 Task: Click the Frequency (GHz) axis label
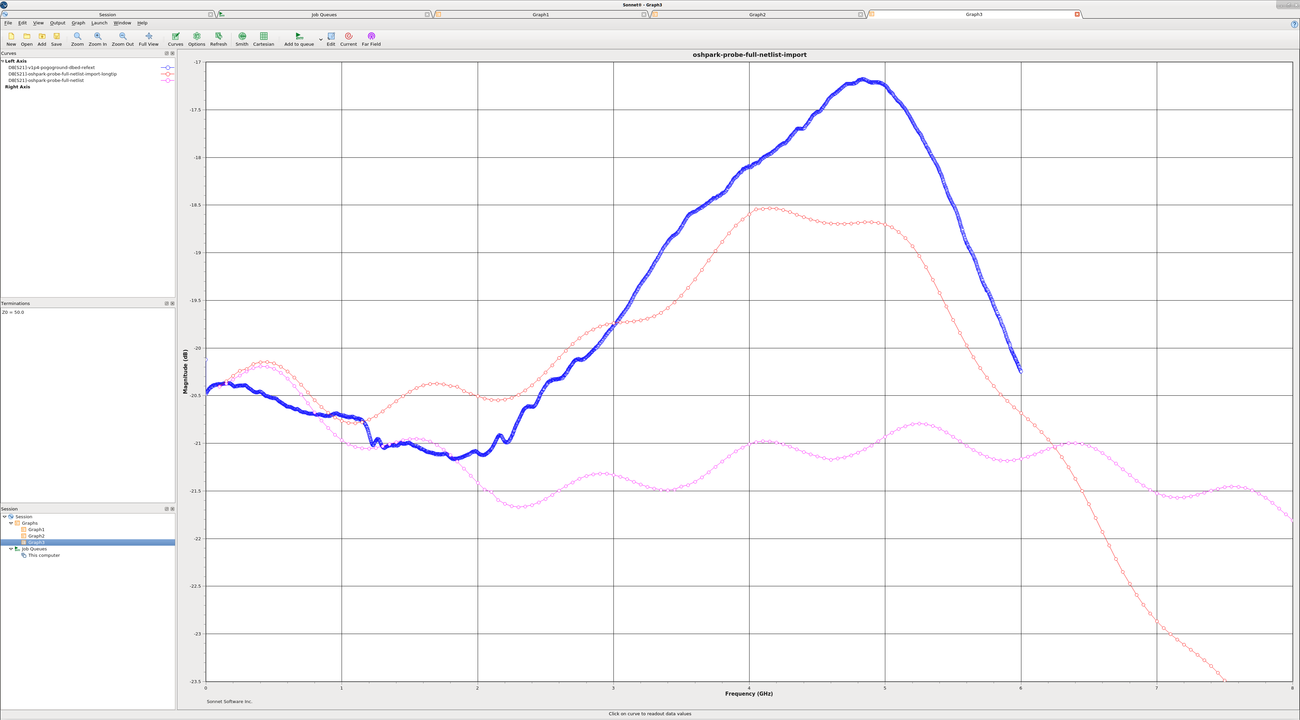(x=749, y=694)
